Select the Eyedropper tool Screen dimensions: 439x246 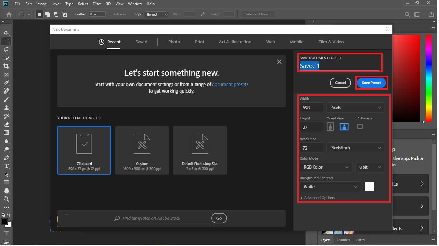coord(6,83)
